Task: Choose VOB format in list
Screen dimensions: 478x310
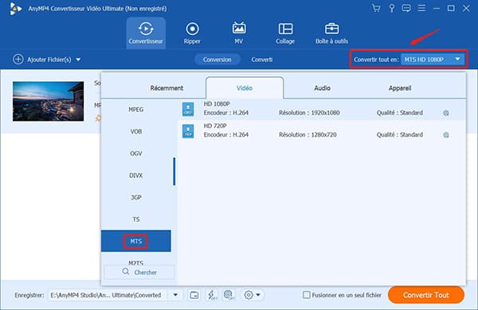Action: click(136, 131)
